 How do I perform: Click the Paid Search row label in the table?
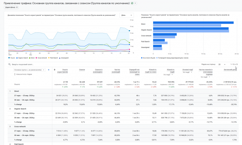[19, 144]
